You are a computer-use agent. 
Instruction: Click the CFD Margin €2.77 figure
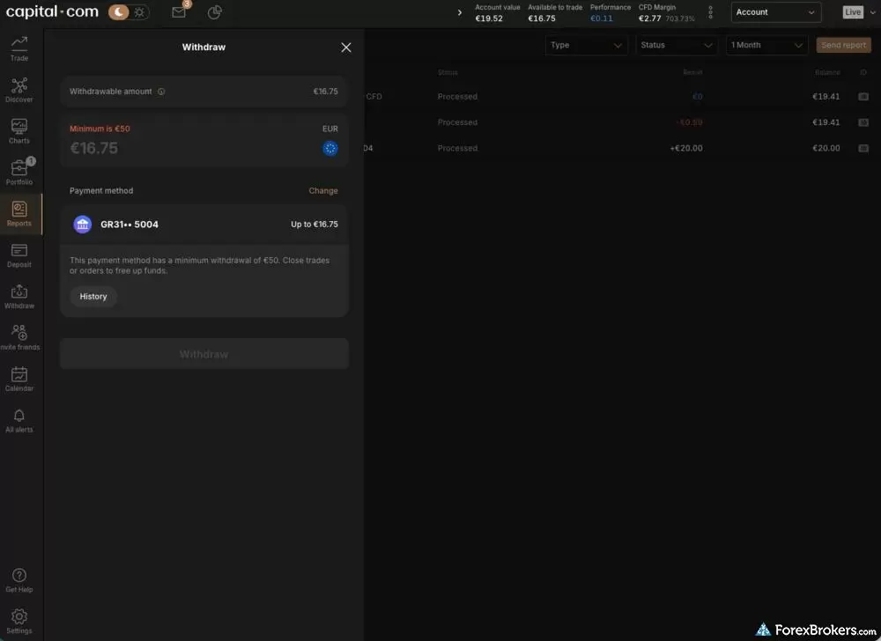[x=650, y=18]
